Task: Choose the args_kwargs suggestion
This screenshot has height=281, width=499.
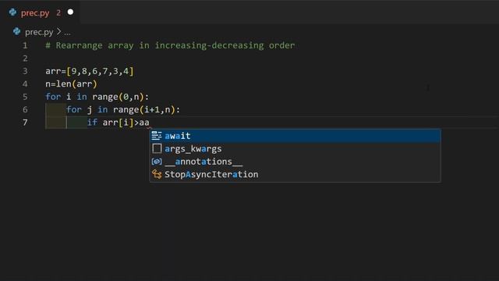Action: coord(295,149)
